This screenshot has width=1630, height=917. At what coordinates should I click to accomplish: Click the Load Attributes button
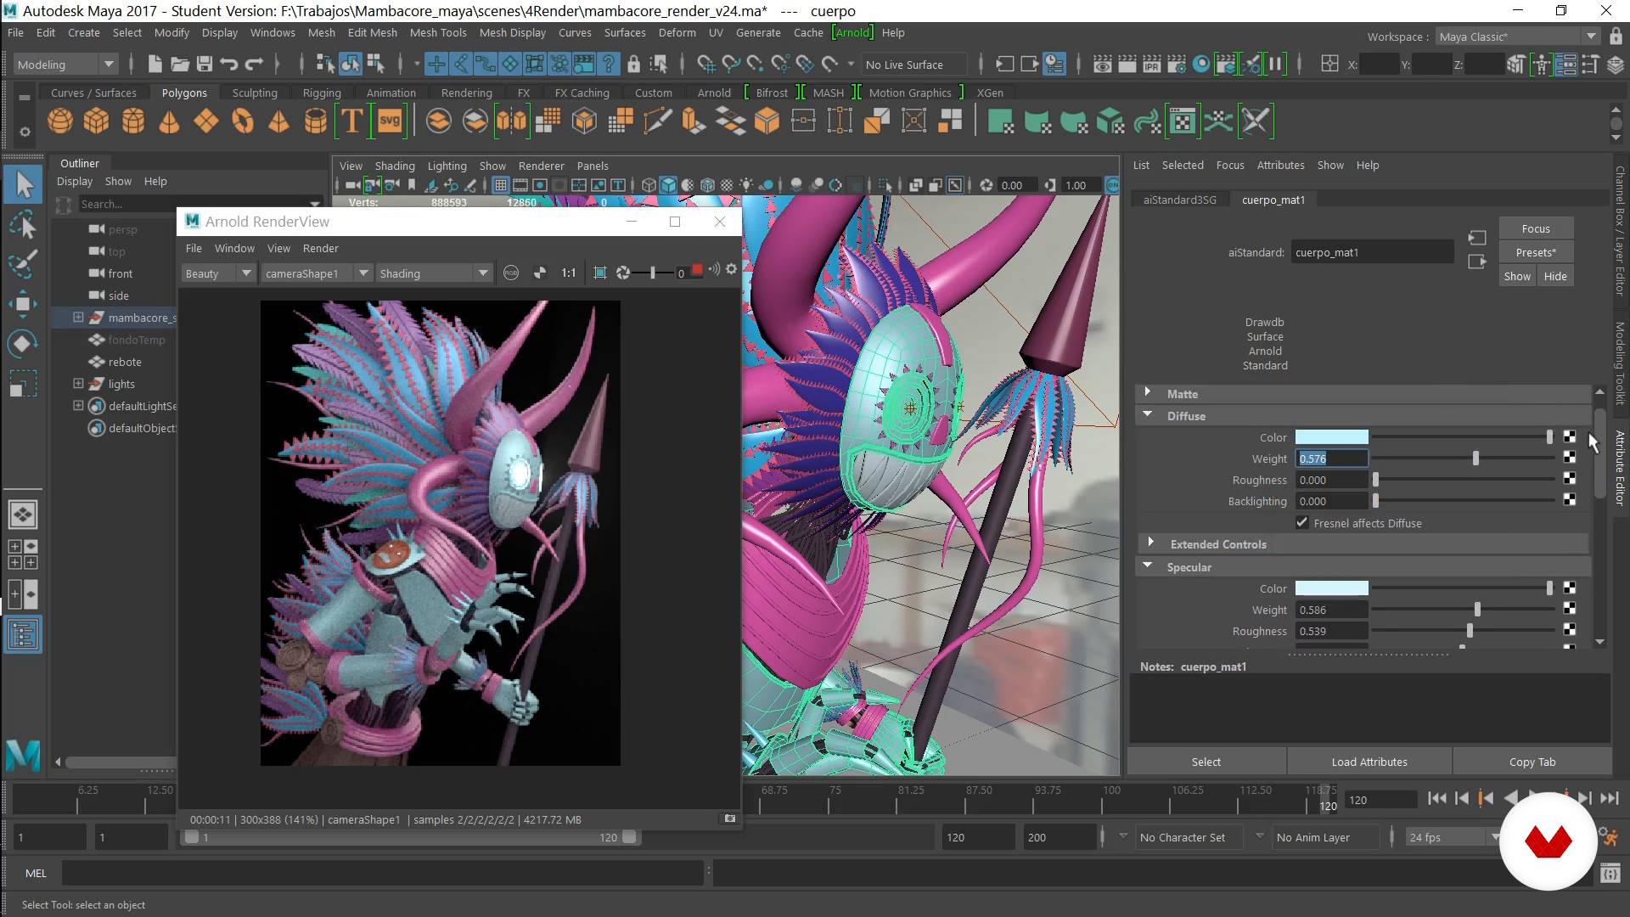tap(1369, 762)
